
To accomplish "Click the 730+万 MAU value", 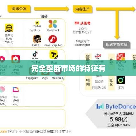I will coord(9,42).
